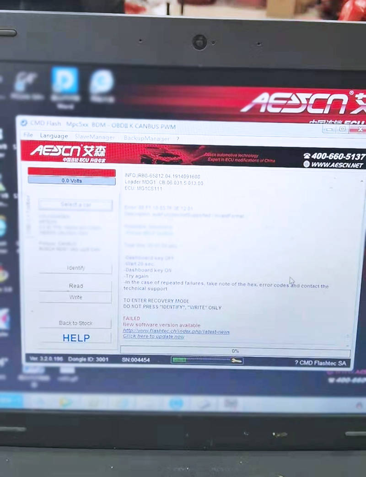The image size is (366, 477).
Task: Follow the 'Click here to update now' link
Action: tap(154, 337)
